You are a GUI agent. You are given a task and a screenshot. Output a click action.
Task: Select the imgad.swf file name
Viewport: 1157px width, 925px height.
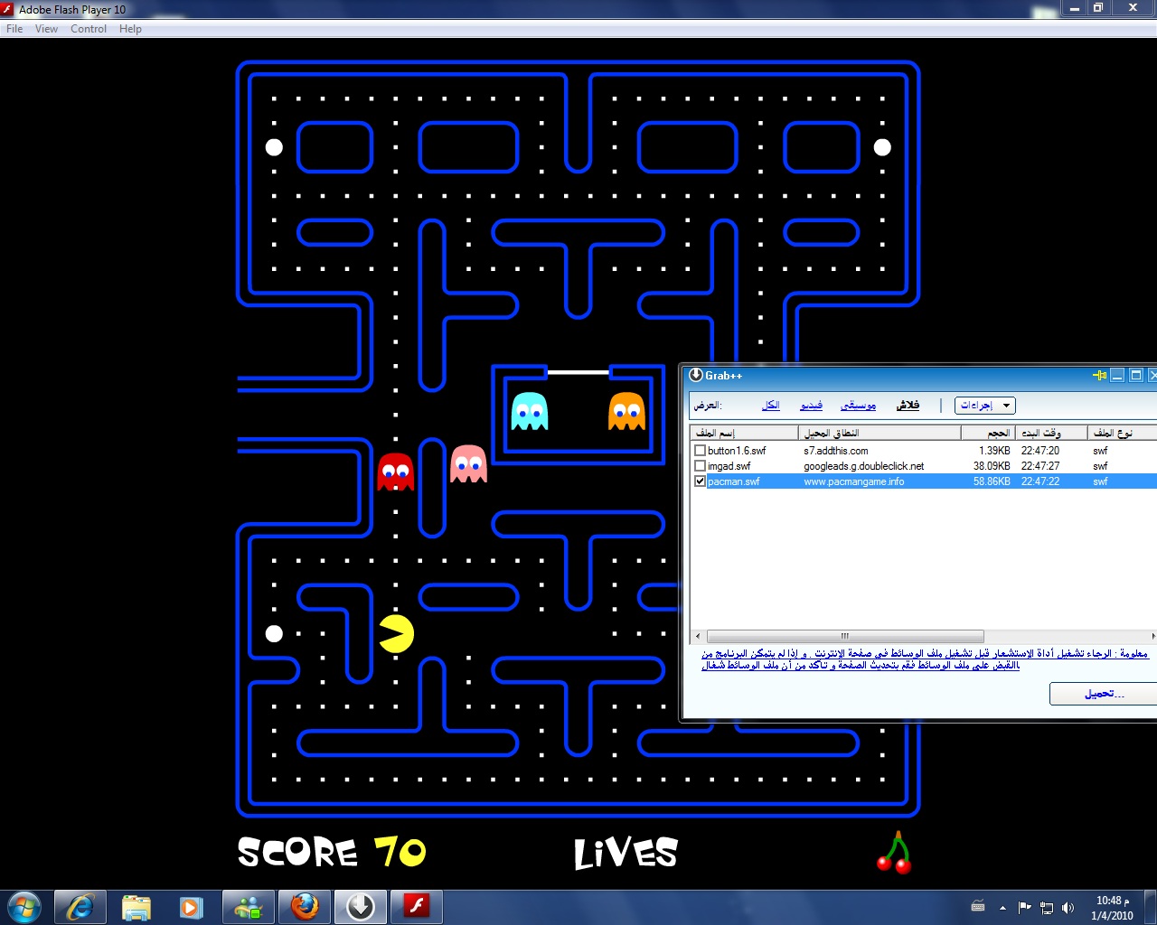pyautogui.click(x=729, y=466)
